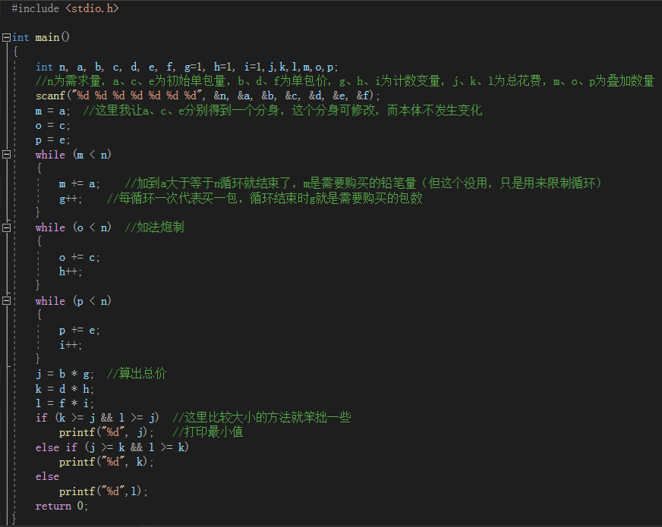Place cursor on the 'm = a;' assignment
Viewport: 662px width, 527px height.
click(x=52, y=111)
